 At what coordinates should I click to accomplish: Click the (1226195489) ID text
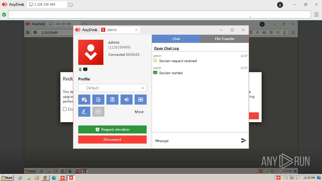point(119,47)
